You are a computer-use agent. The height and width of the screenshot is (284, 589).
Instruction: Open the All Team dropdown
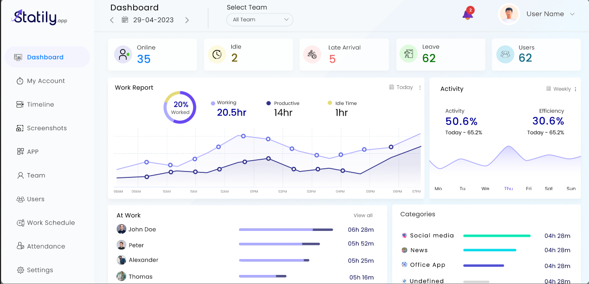coord(260,20)
